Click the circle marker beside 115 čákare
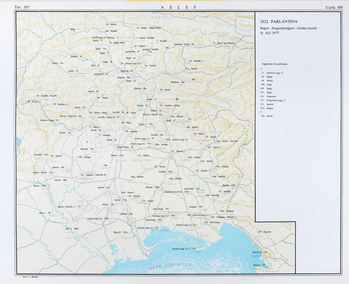The height and width of the screenshot is (284, 349). 184,151
